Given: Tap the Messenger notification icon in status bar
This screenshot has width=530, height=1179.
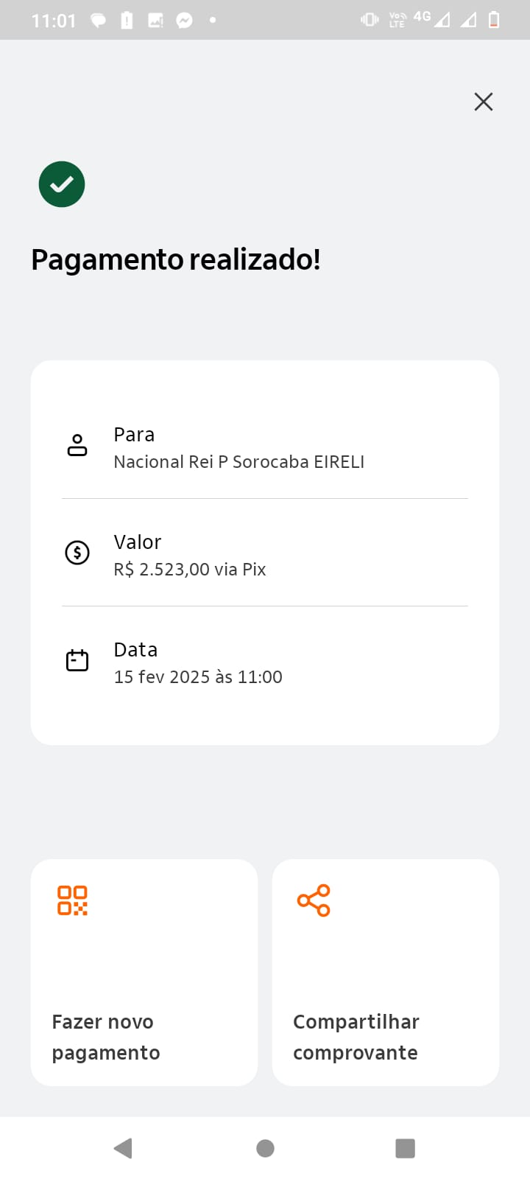Looking at the screenshot, I should tap(184, 21).
